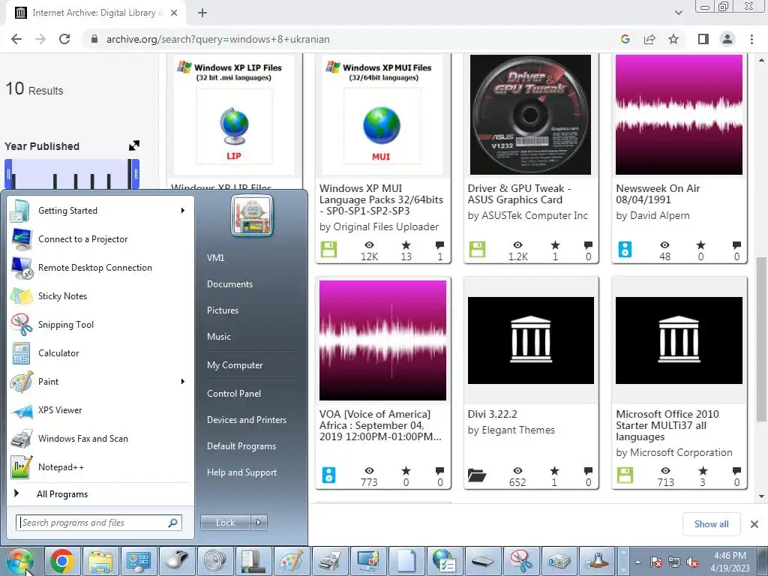Image resolution: width=768 pixels, height=576 pixels.
Task: Show hidden system tray icons
Action: (637, 562)
